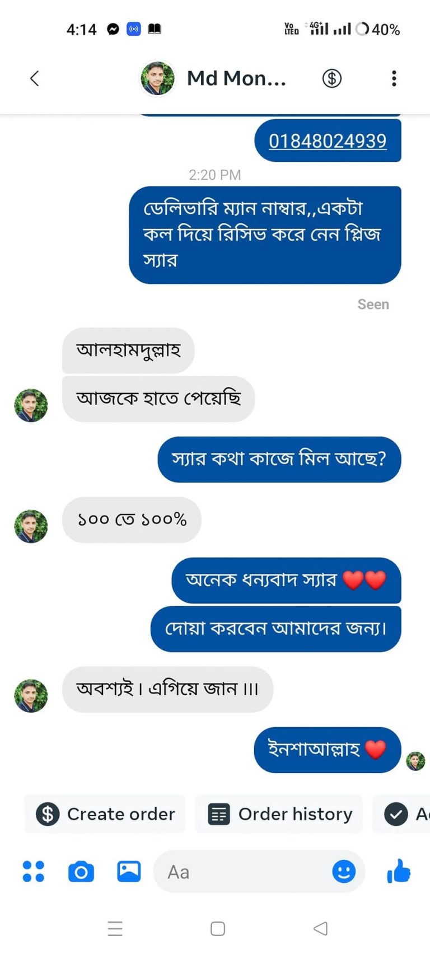
Task: View the header profile picture
Action: (x=157, y=78)
